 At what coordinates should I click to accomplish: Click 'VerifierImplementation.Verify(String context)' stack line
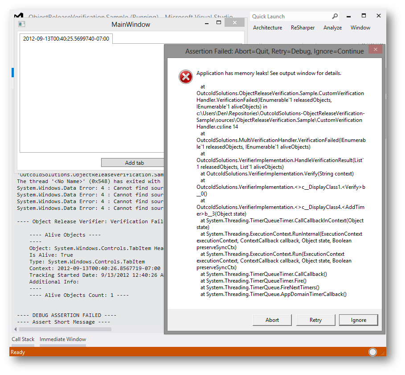click(x=277, y=174)
